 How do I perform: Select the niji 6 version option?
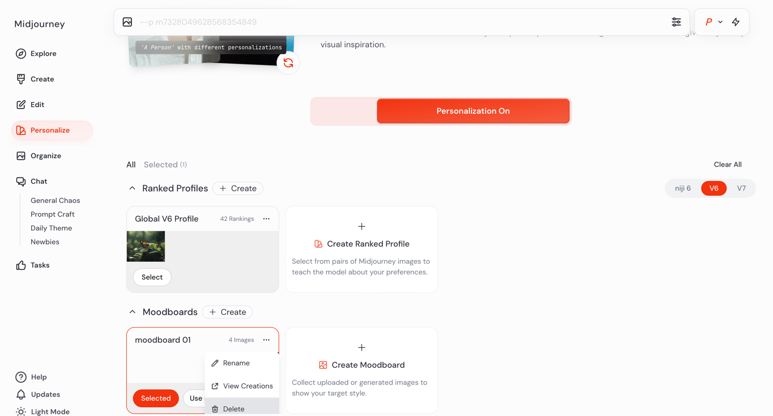[x=683, y=189]
